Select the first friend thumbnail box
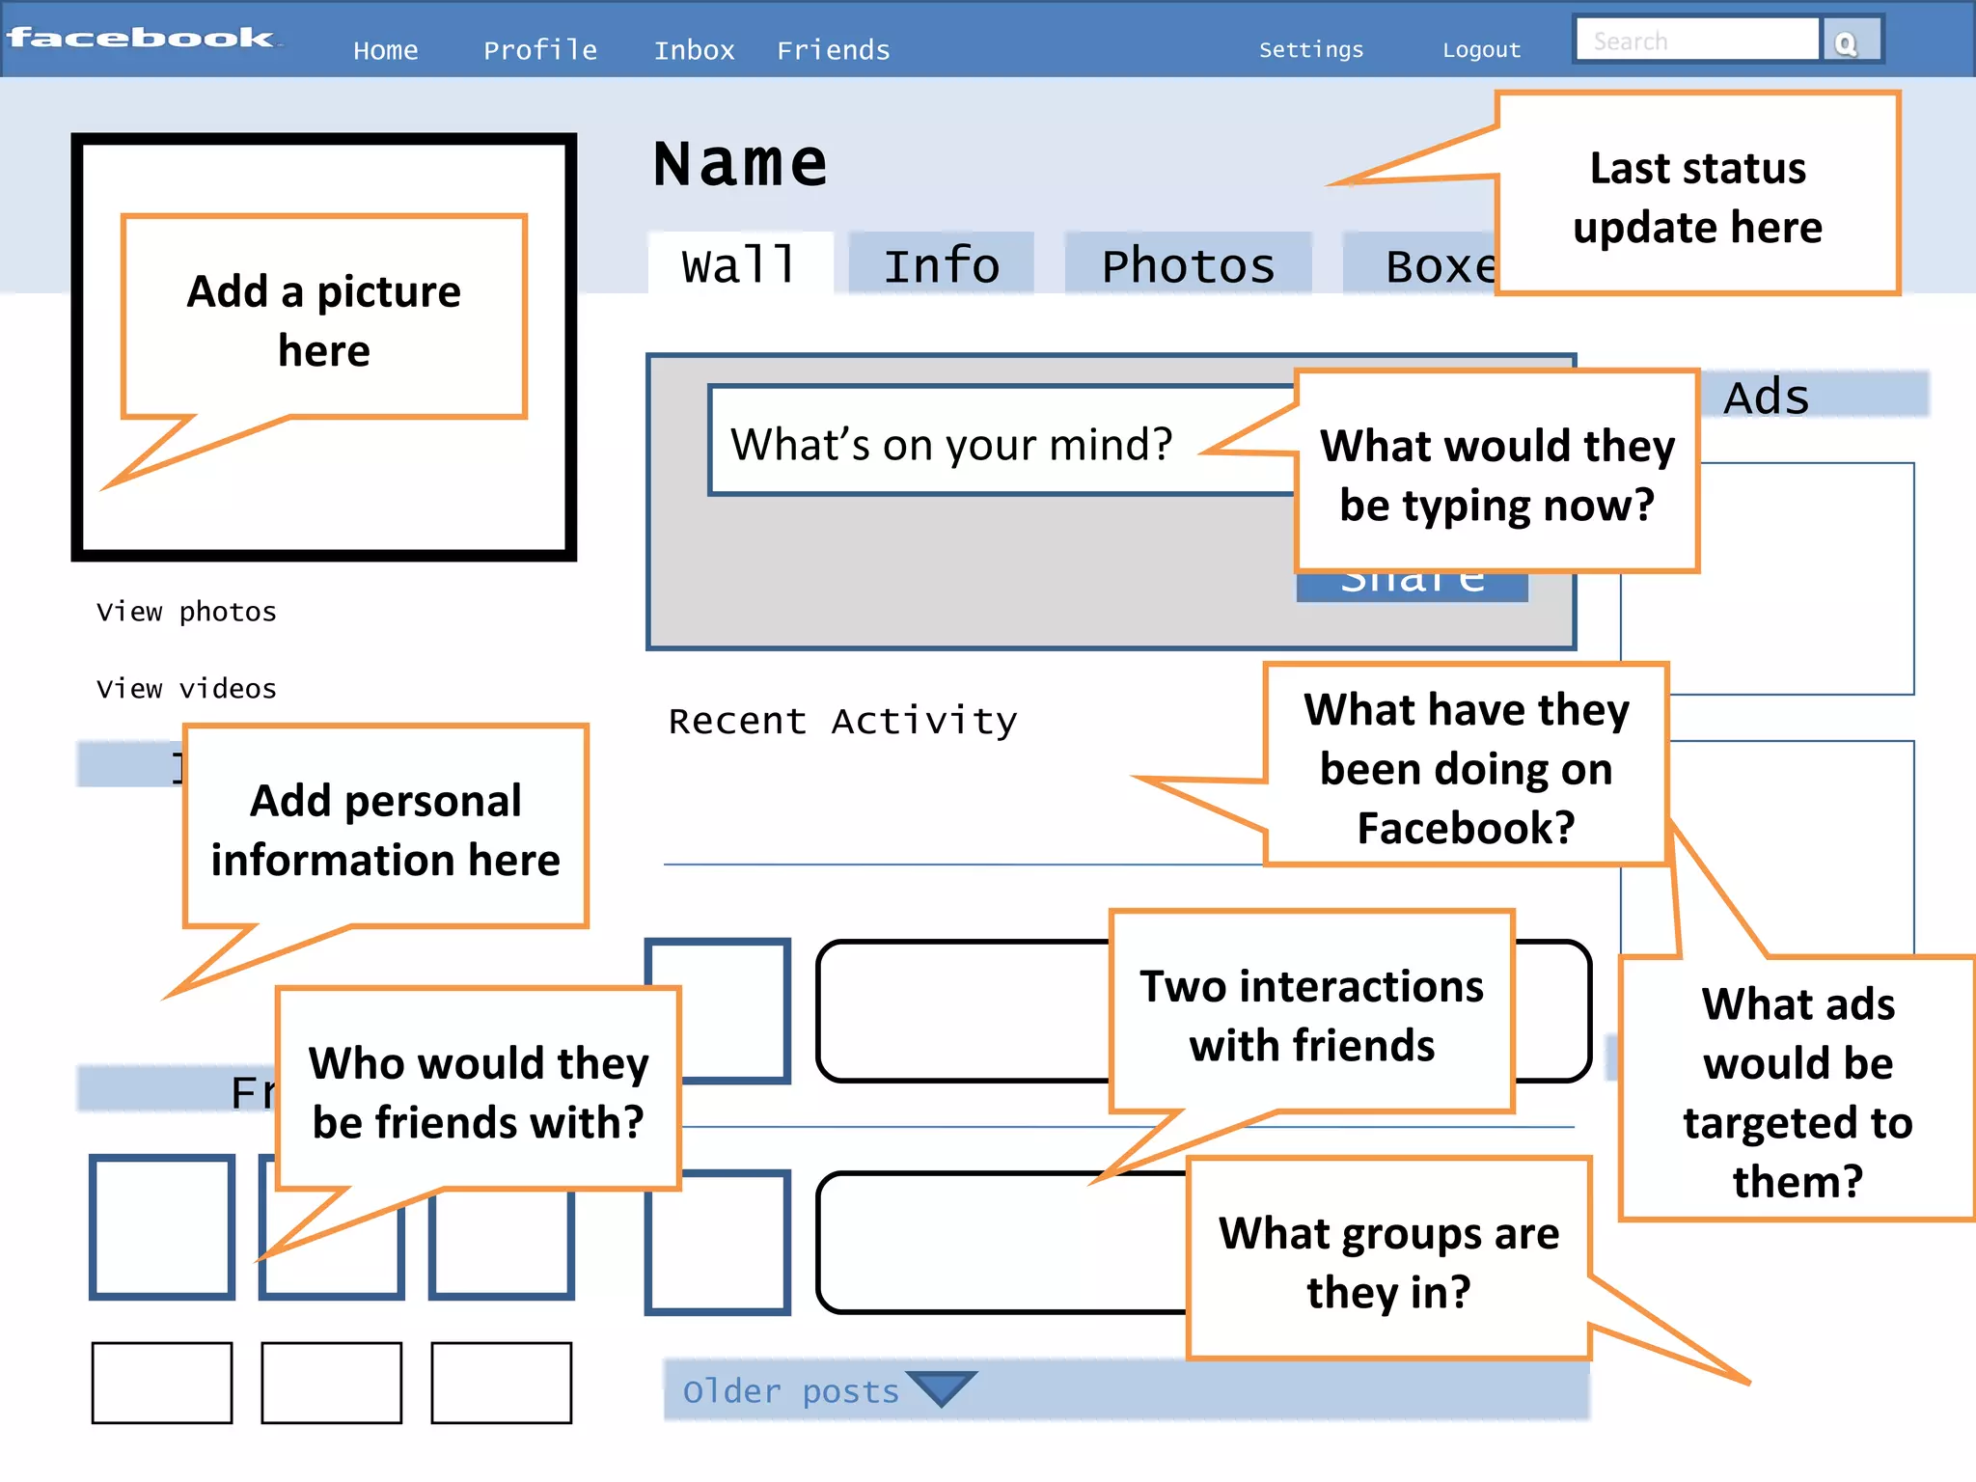Screen dimensions: 1976x1482 point(162,1226)
